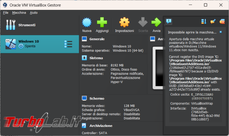Click the sort notifications icon

pos(204,21)
